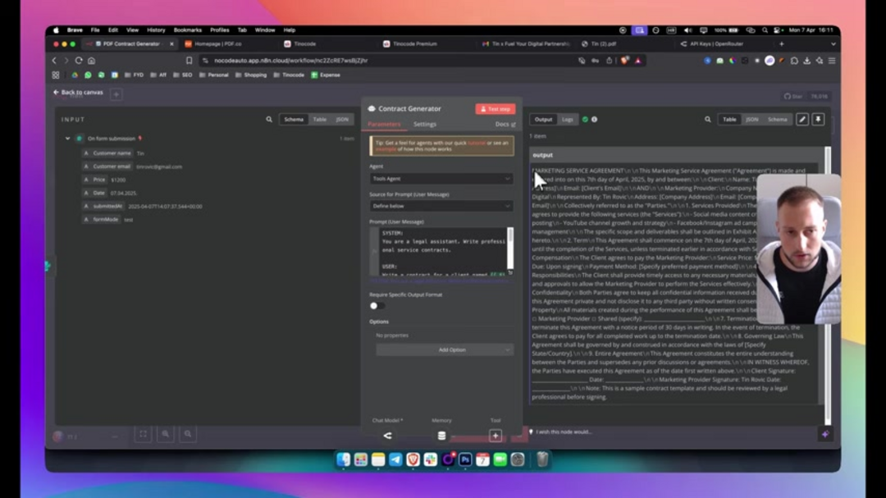886x498 pixels.
Task: Toggle Require Specific Output Format switch
Action: pyautogui.click(x=376, y=306)
